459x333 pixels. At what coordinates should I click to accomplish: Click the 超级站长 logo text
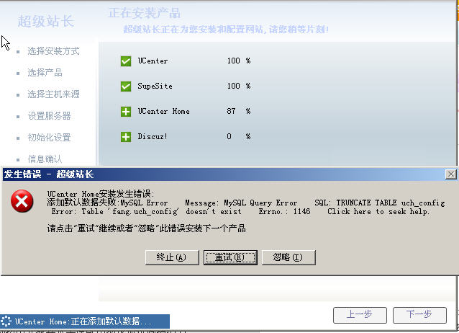pos(46,21)
